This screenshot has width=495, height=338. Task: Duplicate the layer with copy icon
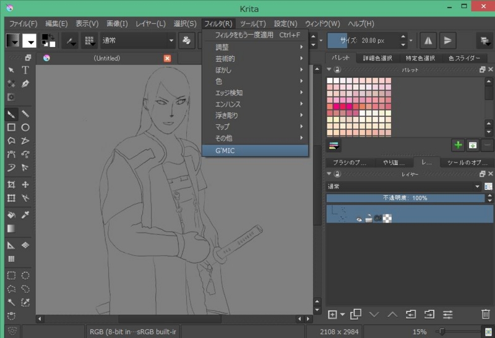tap(356, 315)
